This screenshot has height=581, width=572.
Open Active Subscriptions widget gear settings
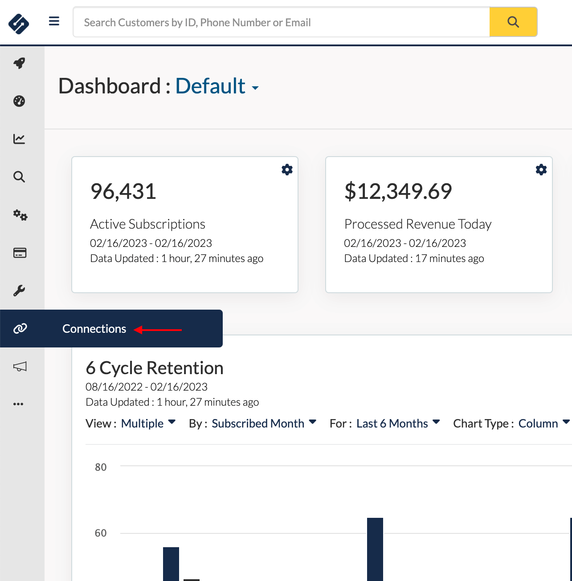click(x=287, y=169)
